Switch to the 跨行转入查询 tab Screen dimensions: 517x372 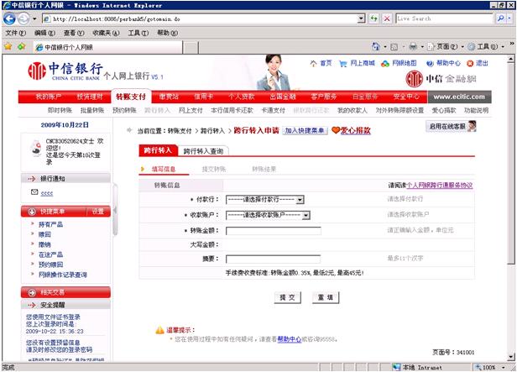203,151
